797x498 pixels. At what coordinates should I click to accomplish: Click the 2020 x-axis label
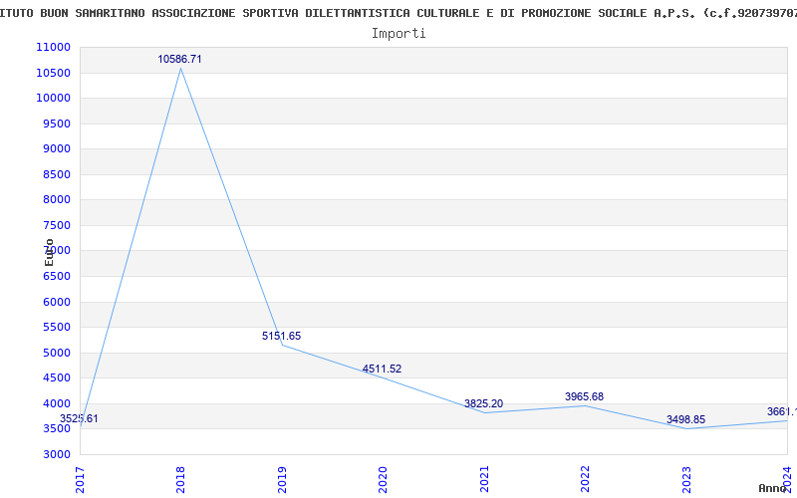tap(383, 480)
